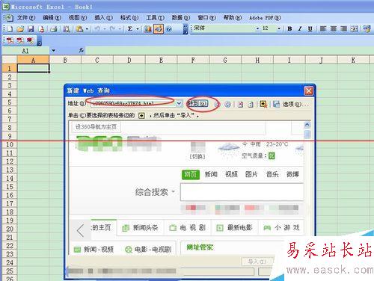Open Print Preview from the toolbar
Image resolution: width=374 pixels, height=281 pixels.
(x=66, y=29)
